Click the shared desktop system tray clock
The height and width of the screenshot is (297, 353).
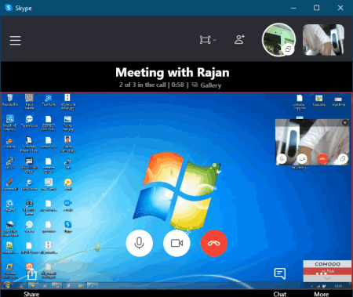pyautogui.click(x=338, y=286)
